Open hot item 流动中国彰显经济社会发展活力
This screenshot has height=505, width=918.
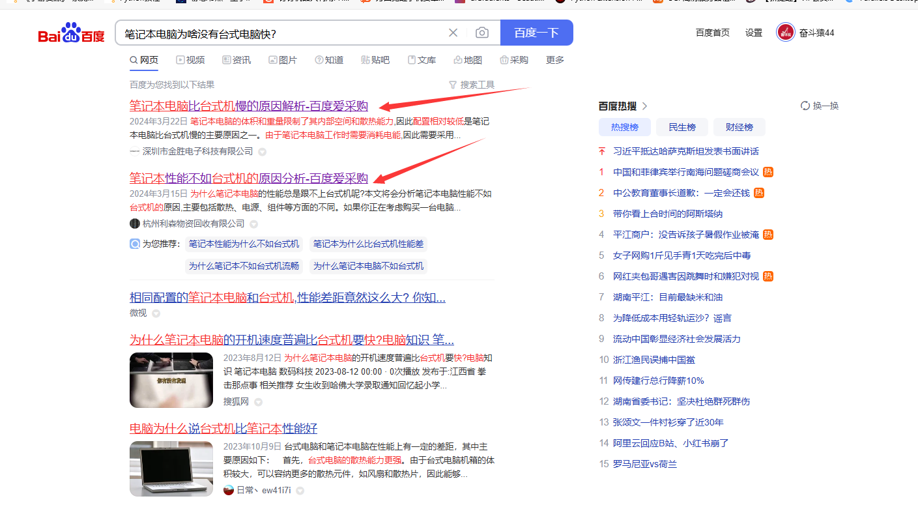[x=677, y=339]
